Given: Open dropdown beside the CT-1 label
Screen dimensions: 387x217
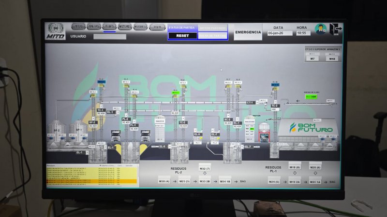Looking at the screenshot, I should click(257, 102).
